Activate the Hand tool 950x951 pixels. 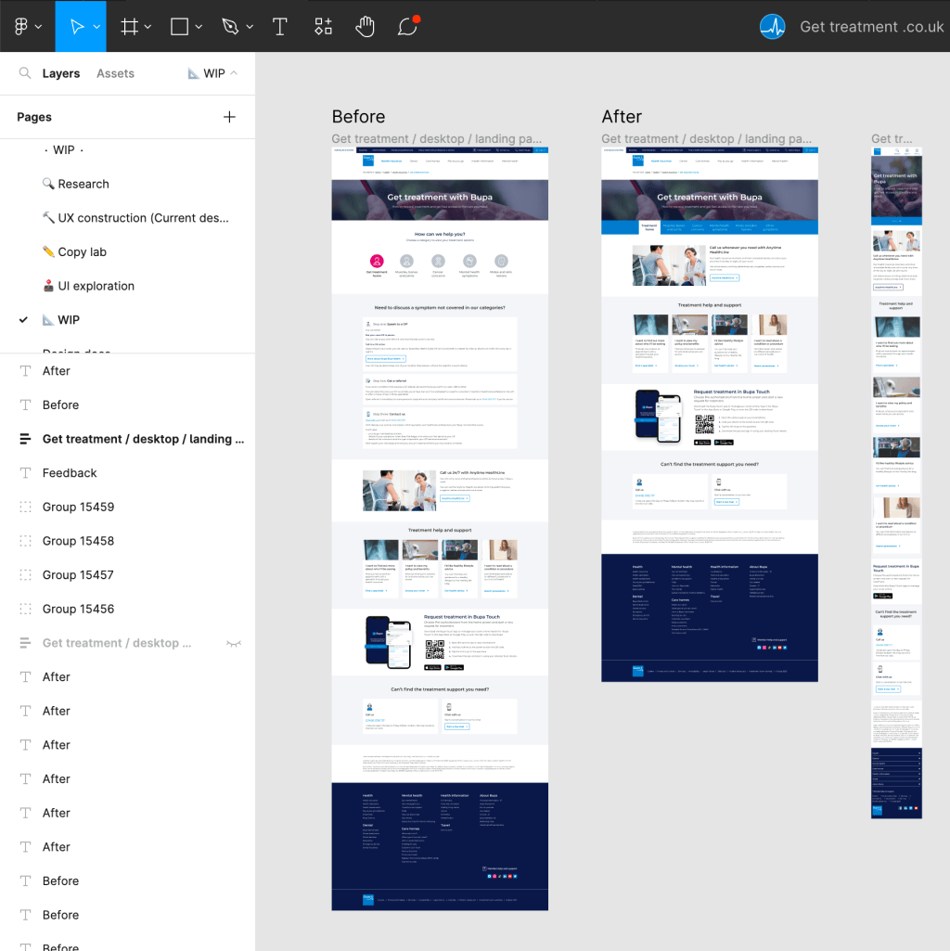tap(365, 26)
